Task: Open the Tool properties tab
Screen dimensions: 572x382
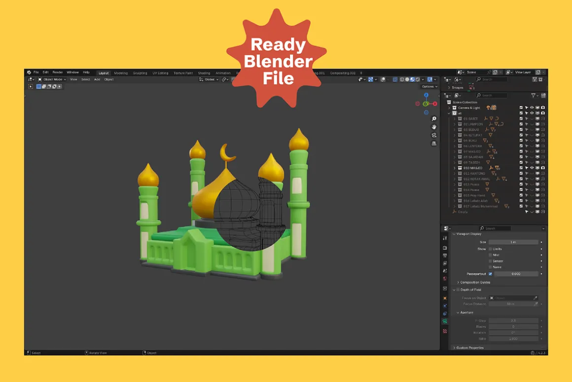Action: [x=445, y=238]
